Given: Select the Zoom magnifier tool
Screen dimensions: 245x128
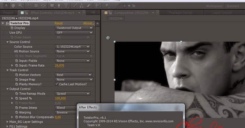Looking at the screenshot, I should 20,6.
